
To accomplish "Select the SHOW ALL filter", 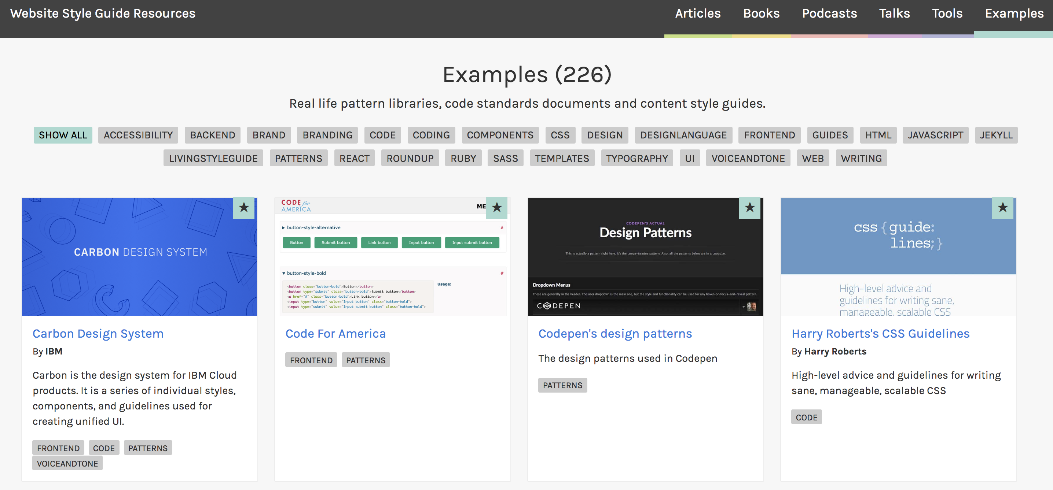I will coord(63,135).
